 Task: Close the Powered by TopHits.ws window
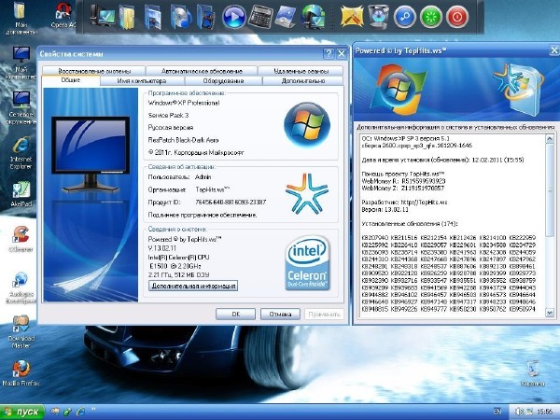(553, 50)
